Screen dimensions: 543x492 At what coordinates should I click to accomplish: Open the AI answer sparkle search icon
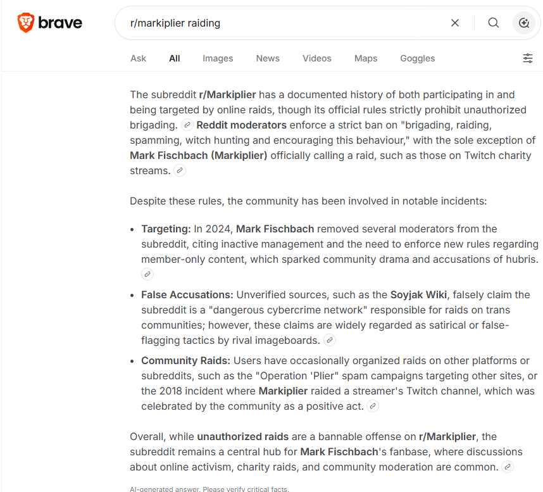point(523,23)
